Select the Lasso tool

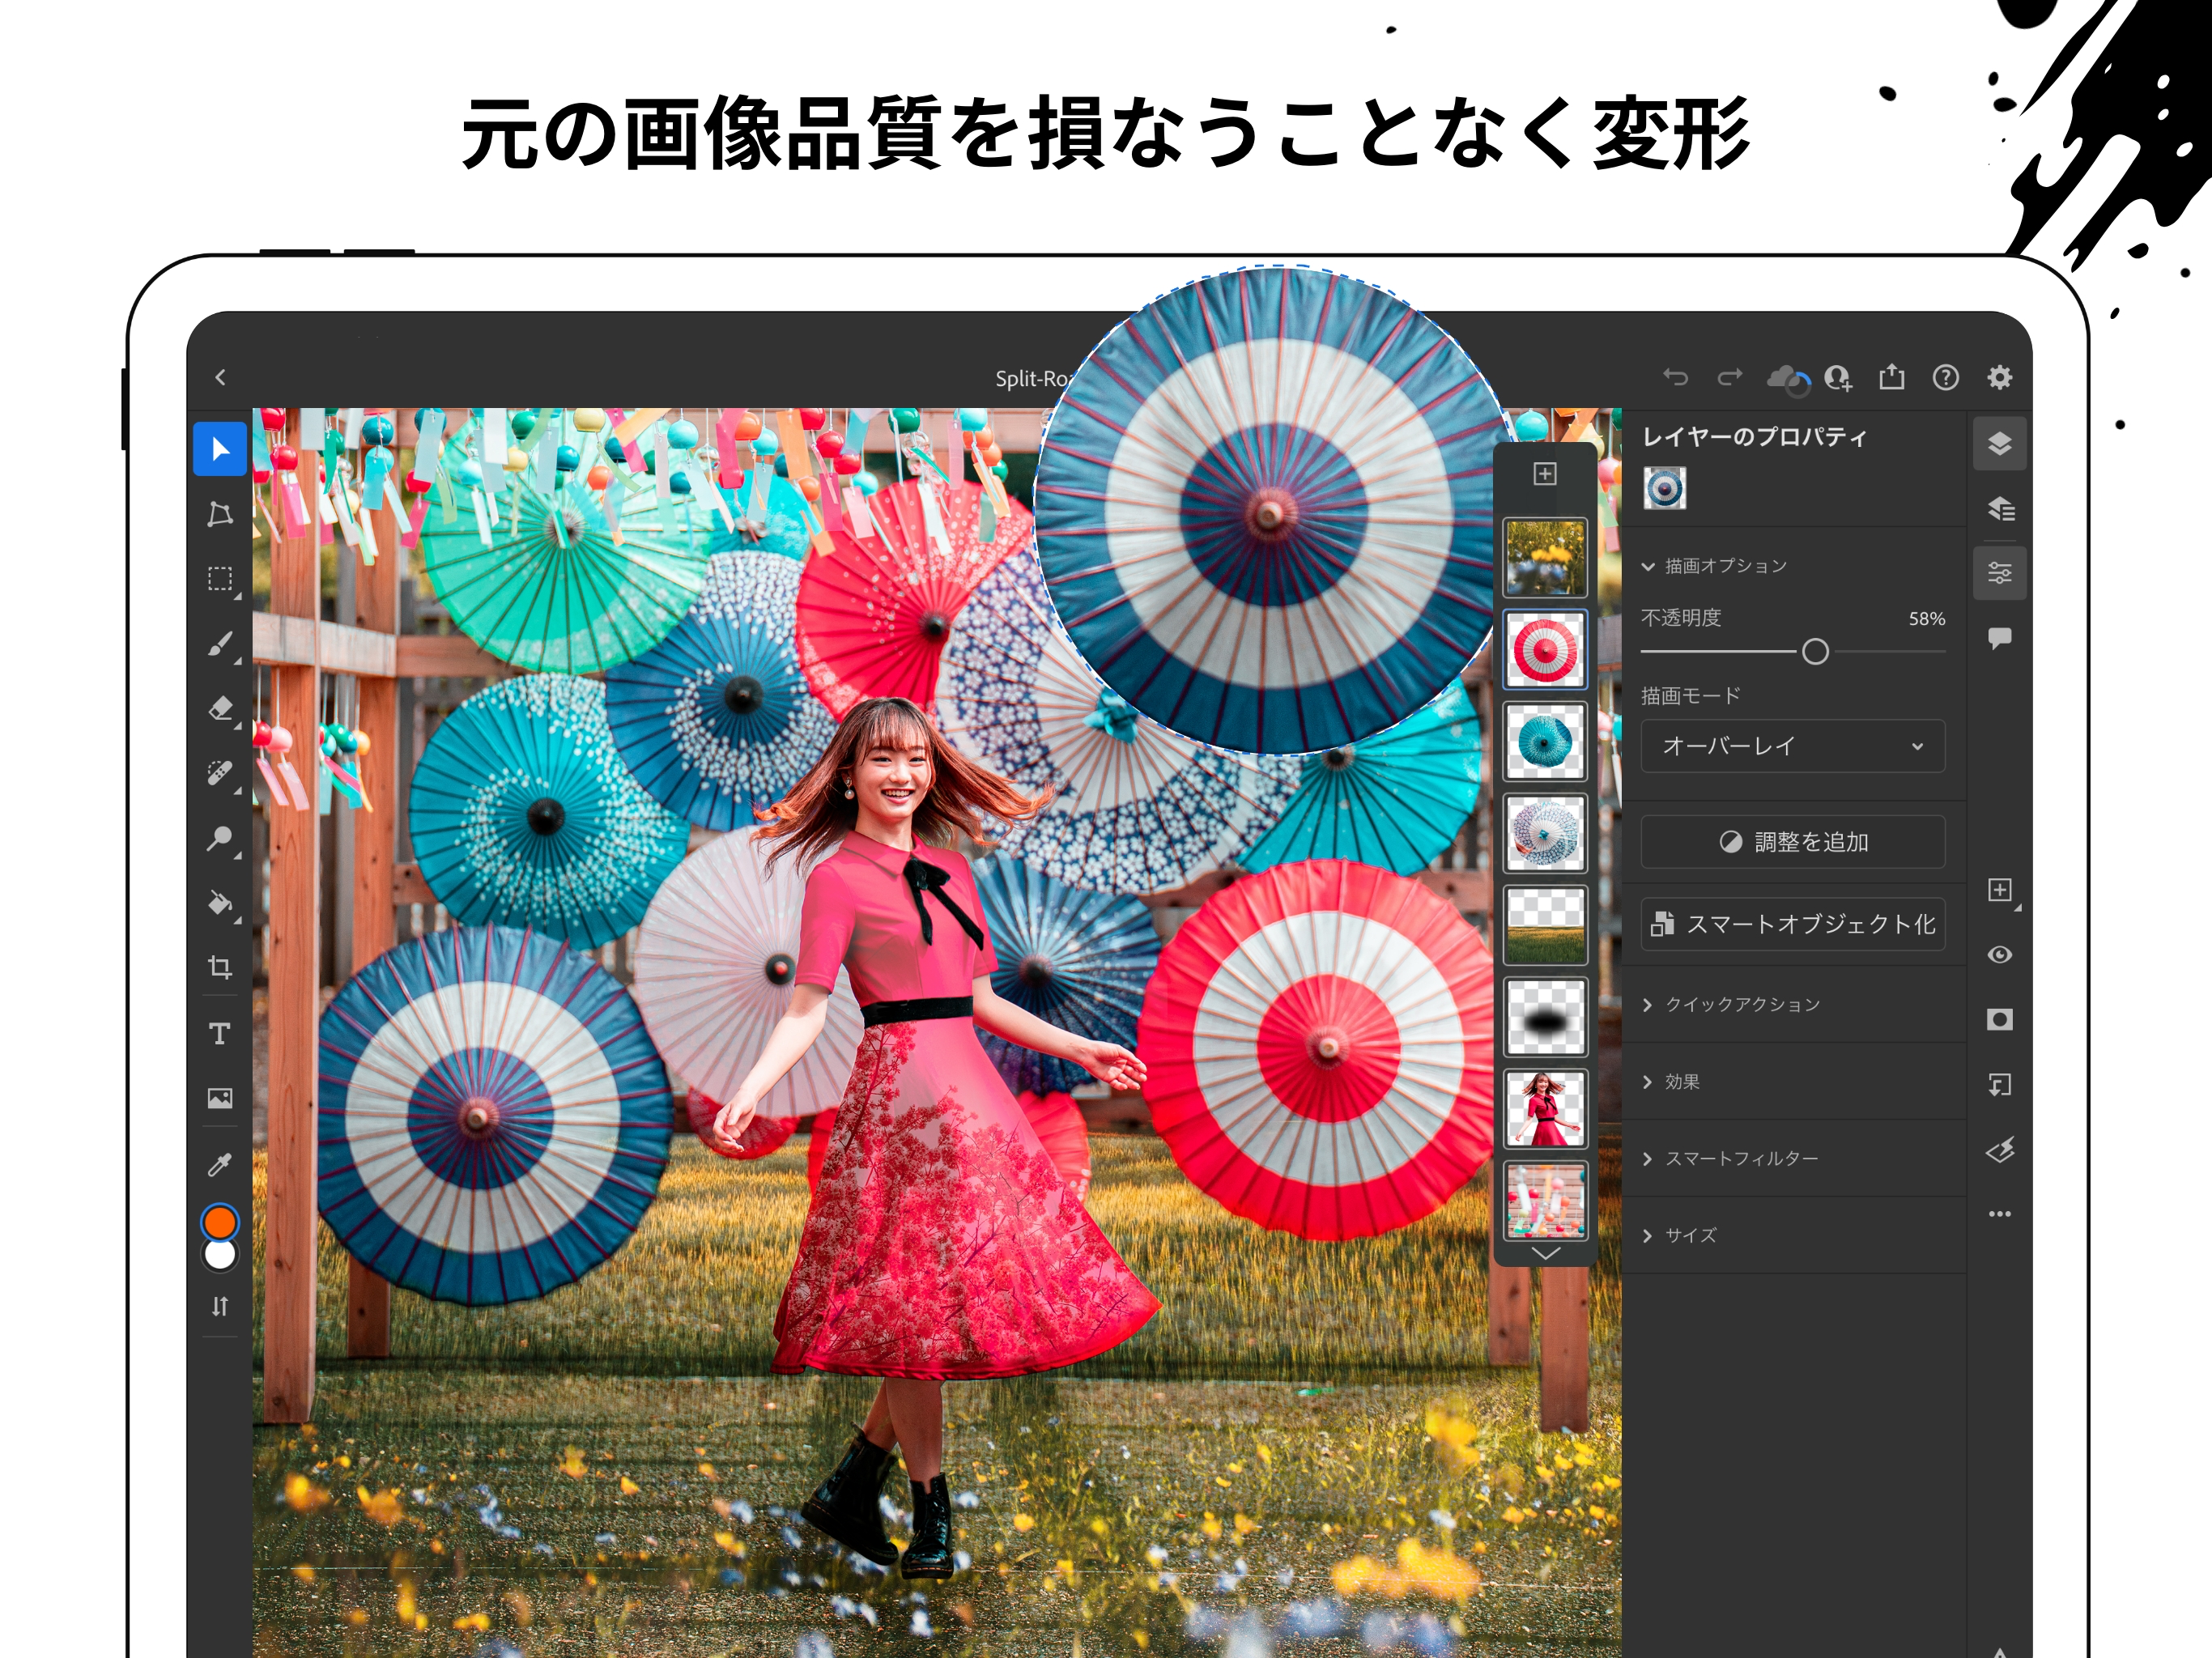coord(220,516)
